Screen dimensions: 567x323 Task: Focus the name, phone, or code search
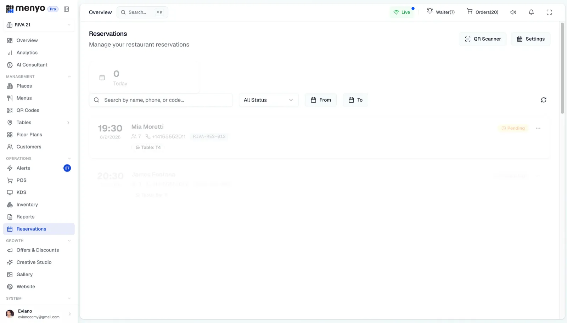161,100
